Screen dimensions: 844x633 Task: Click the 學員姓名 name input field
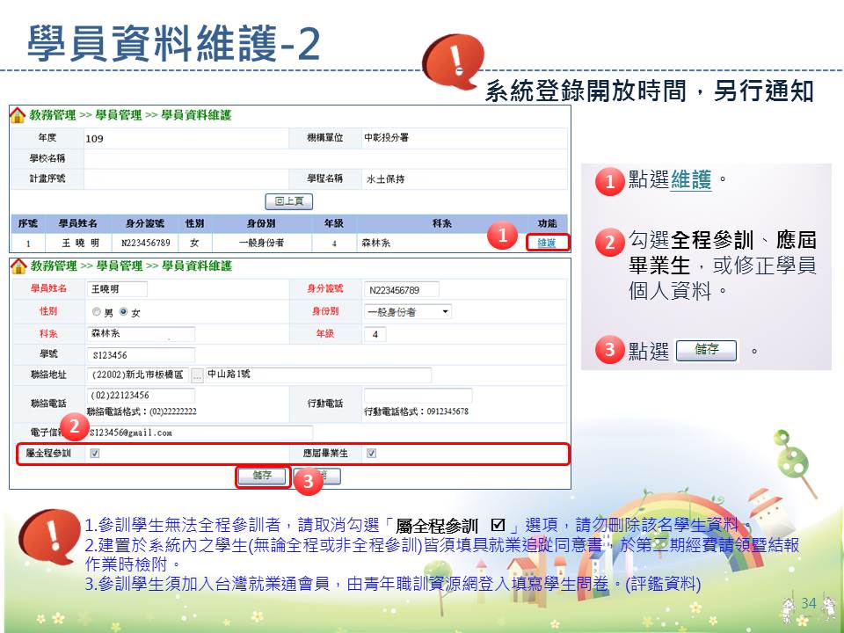coord(118,289)
